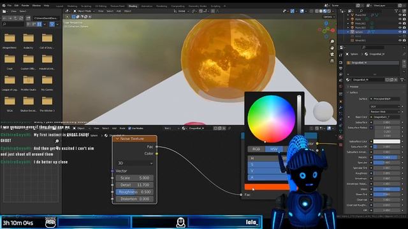Click the orange color swatch bar
Screen dimensions: 408x229
tap(267, 186)
